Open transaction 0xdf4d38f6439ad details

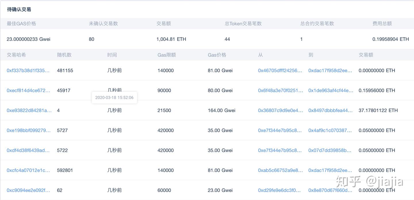tap(28, 150)
